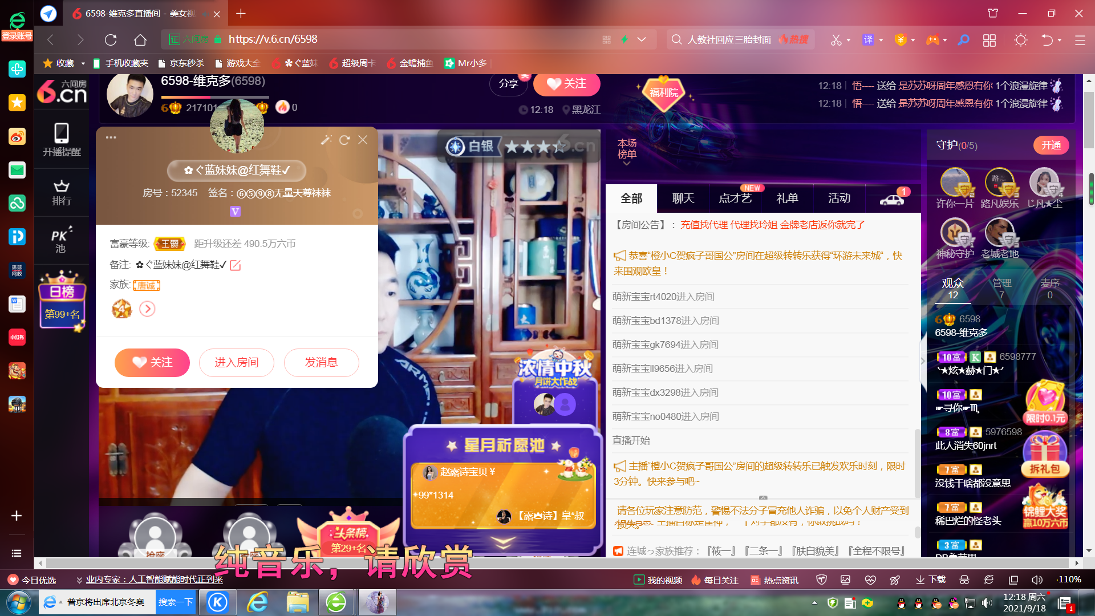Open the 礼单 tab
Image resolution: width=1095 pixels, height=616 pixels.
click(x=787, y=198)
